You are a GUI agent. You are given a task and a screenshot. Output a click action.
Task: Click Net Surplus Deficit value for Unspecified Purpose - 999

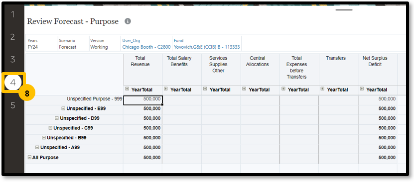pyautogui.click(x=387, y=99)
